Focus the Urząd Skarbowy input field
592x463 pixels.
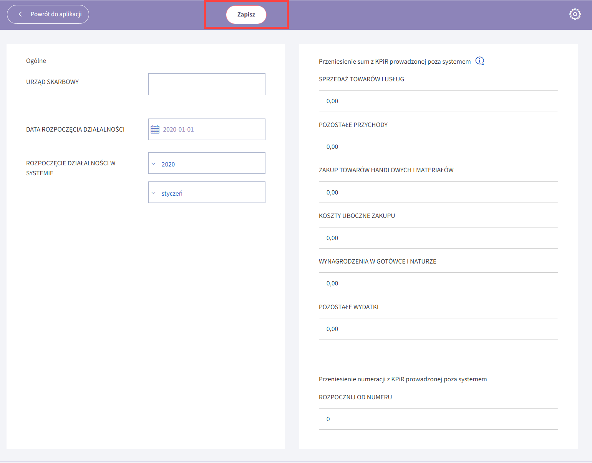(x=207, y=84)
